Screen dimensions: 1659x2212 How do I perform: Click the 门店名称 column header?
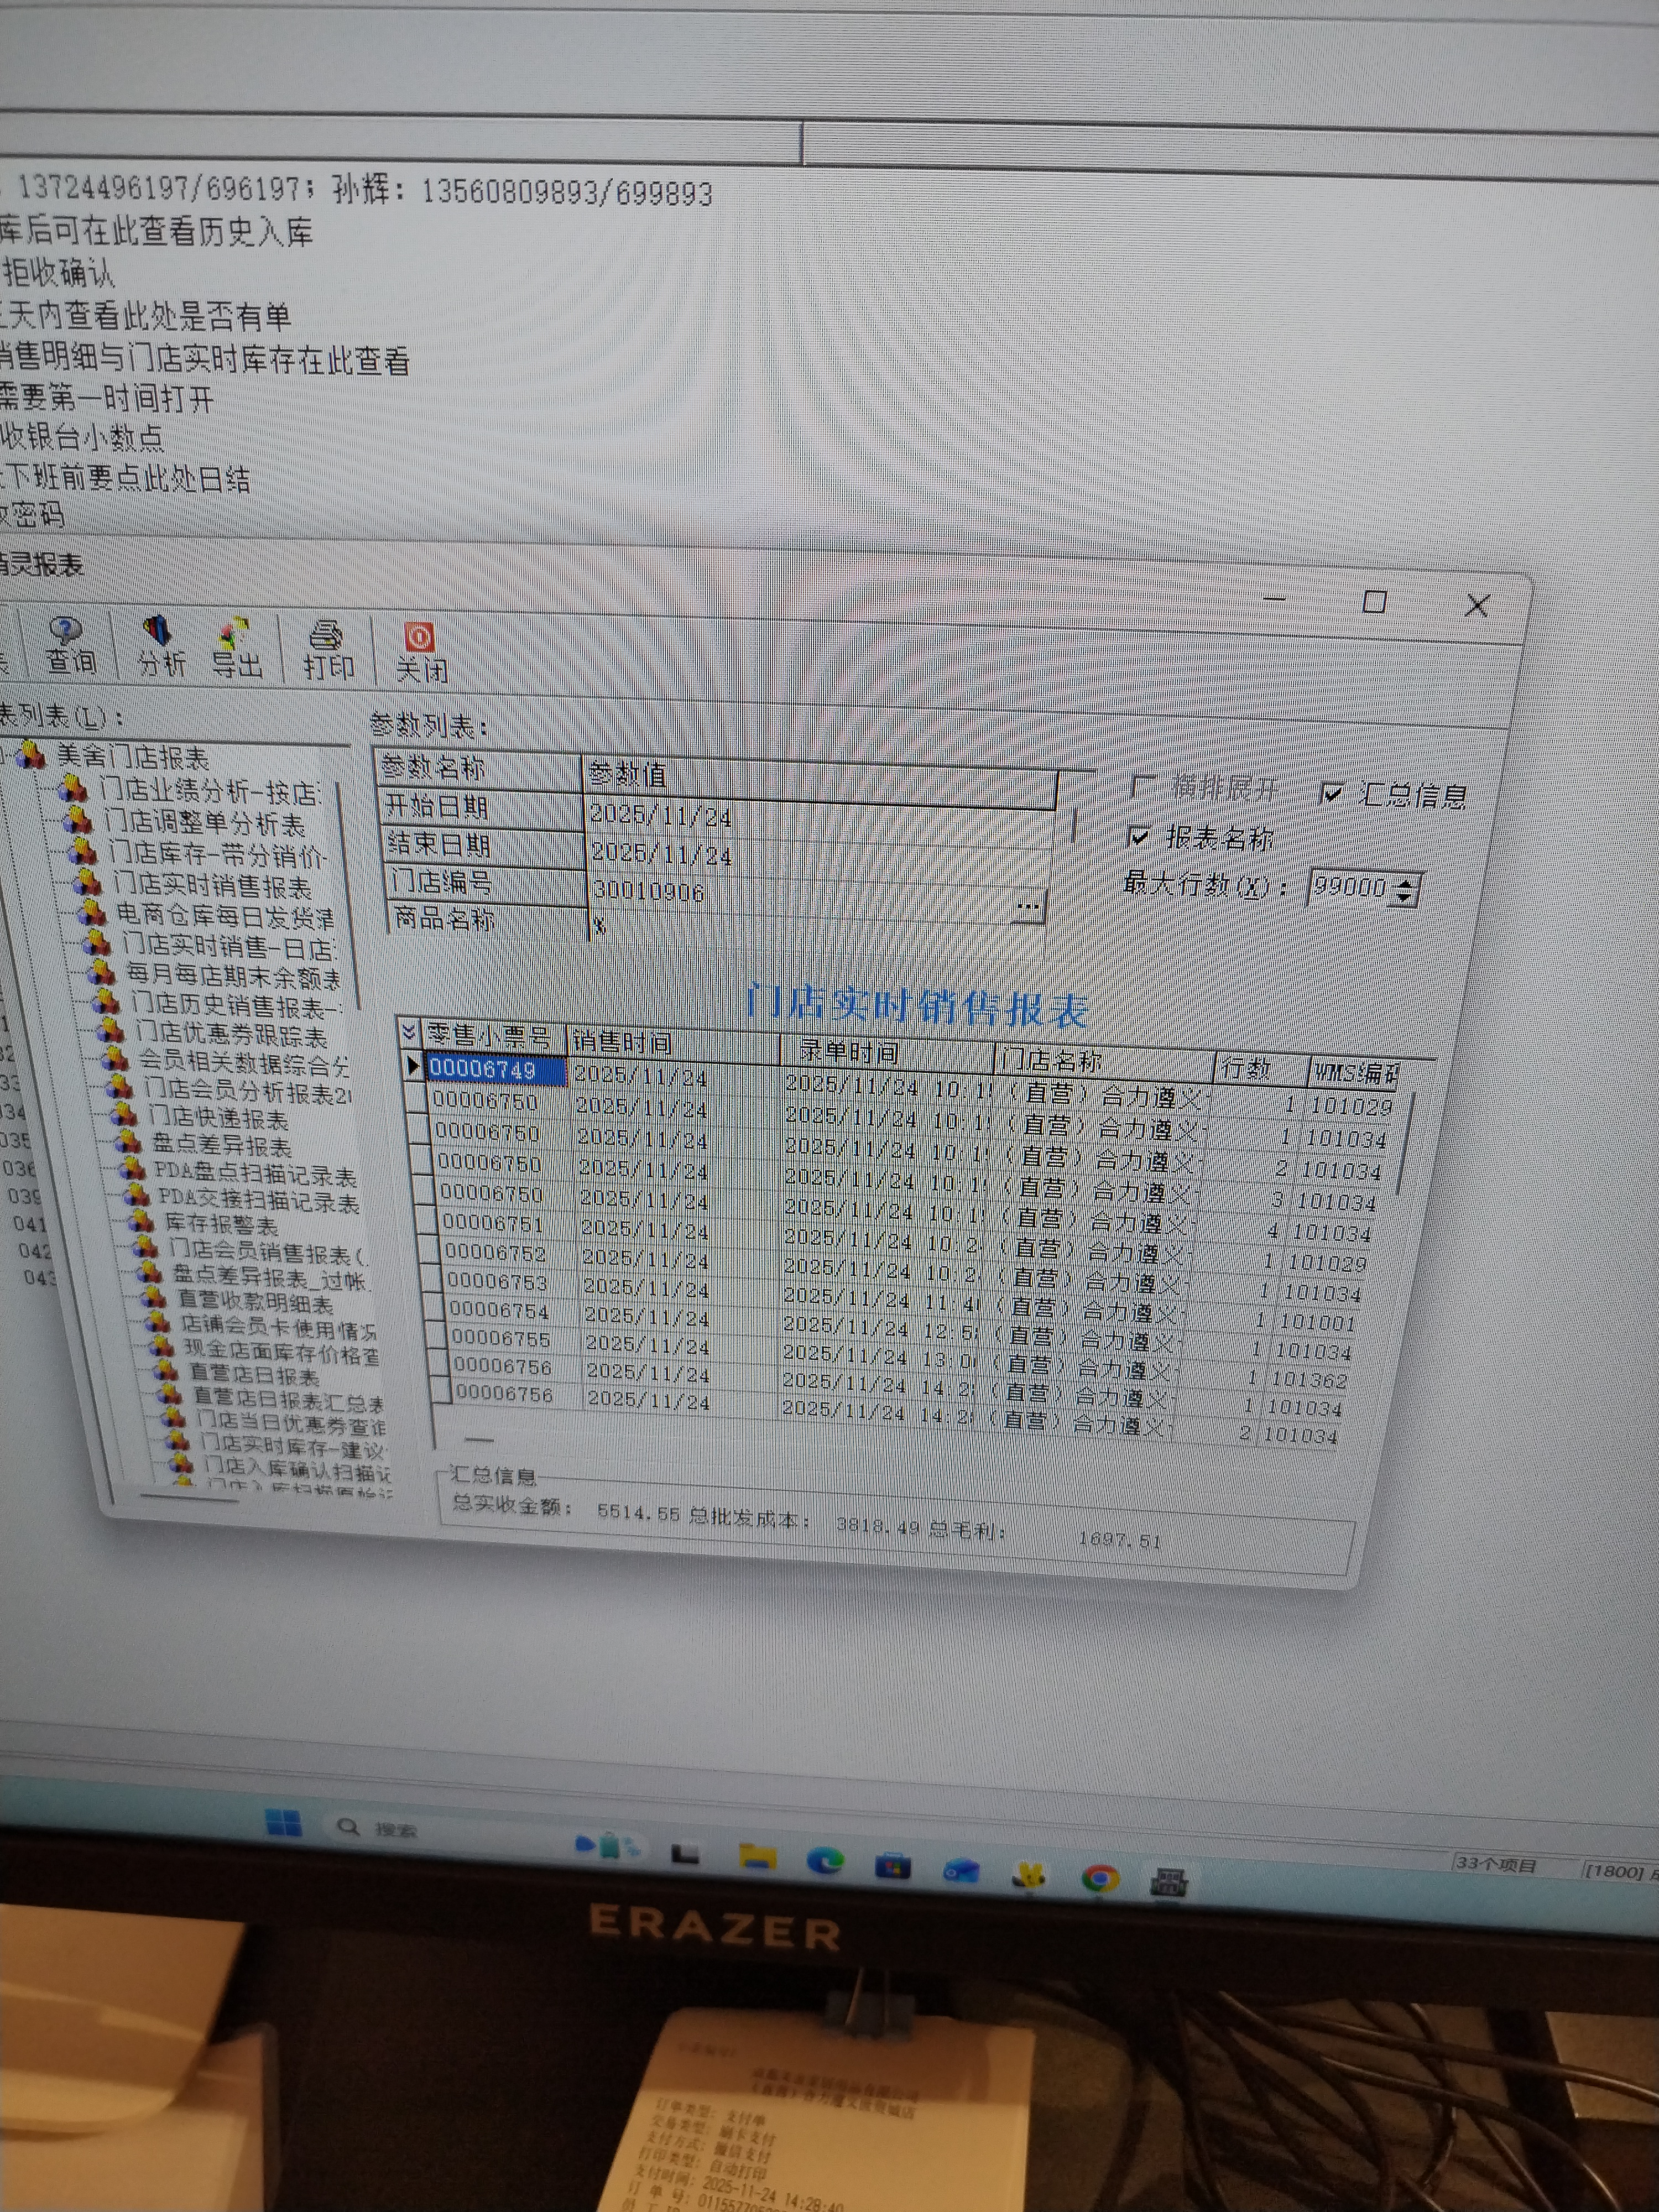tap(1052, 1060)
